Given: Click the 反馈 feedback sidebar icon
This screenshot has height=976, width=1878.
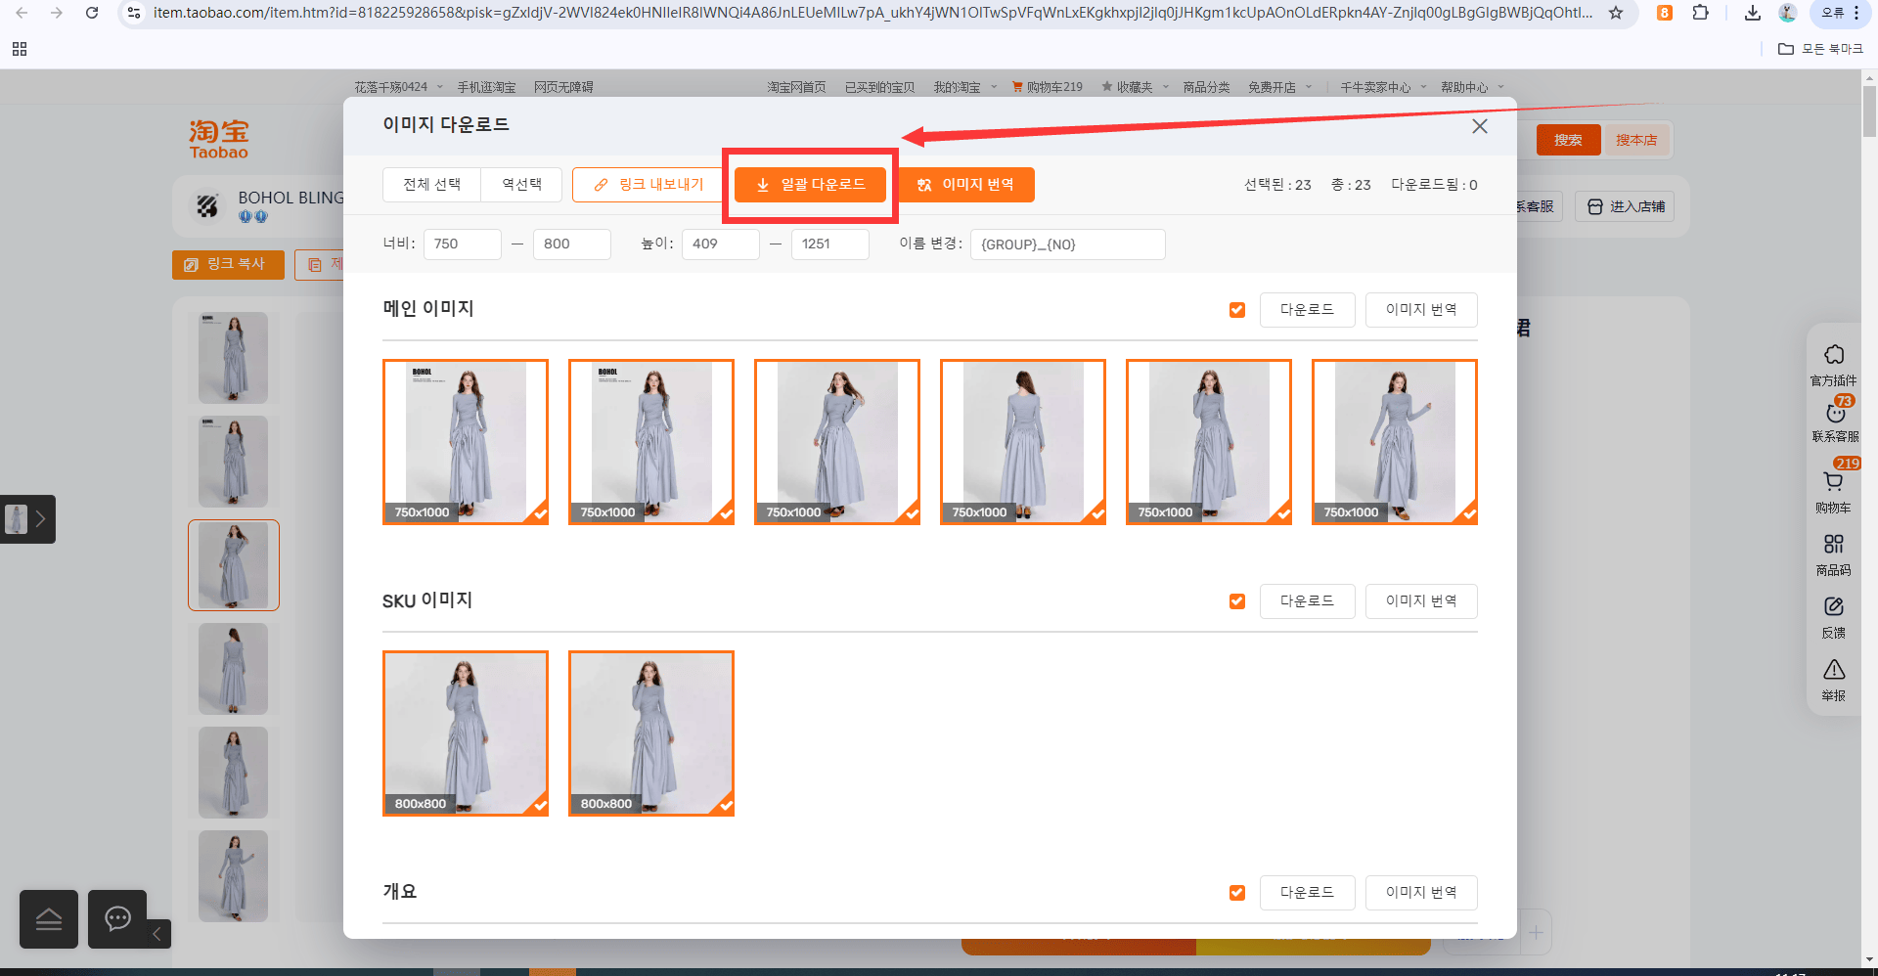Looking at the screenshot, I should [1833, 617].
